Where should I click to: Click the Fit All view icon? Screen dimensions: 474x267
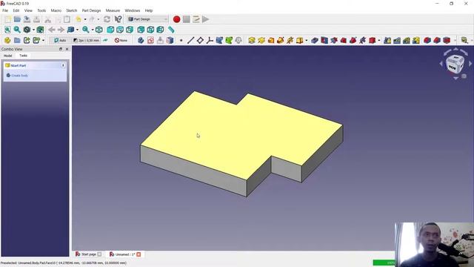pos(7,30)
